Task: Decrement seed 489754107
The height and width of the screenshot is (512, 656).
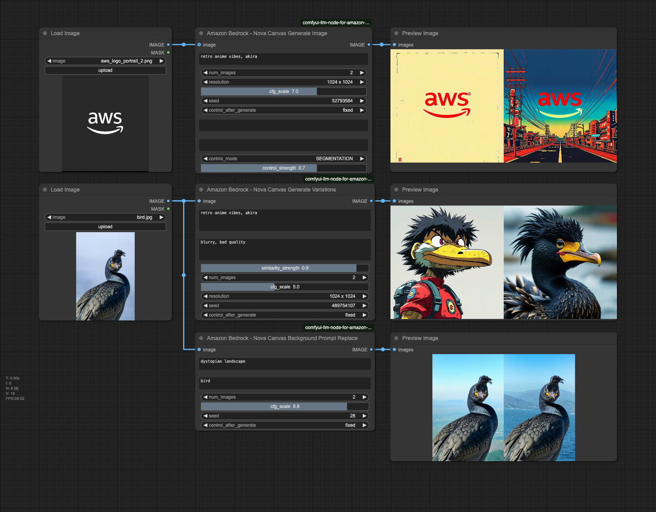Action: coord(205,306)
